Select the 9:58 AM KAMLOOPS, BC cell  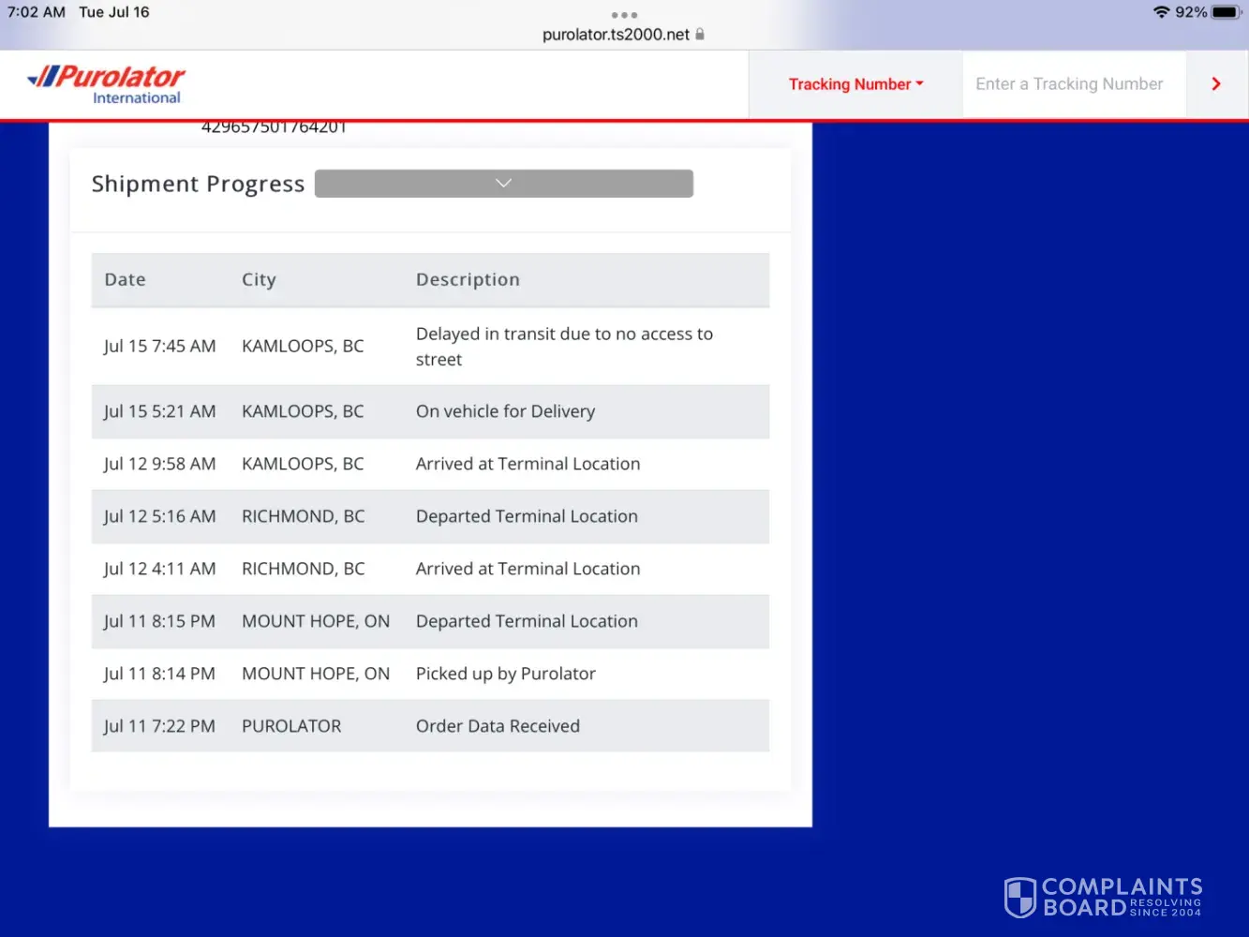point(303,464)
